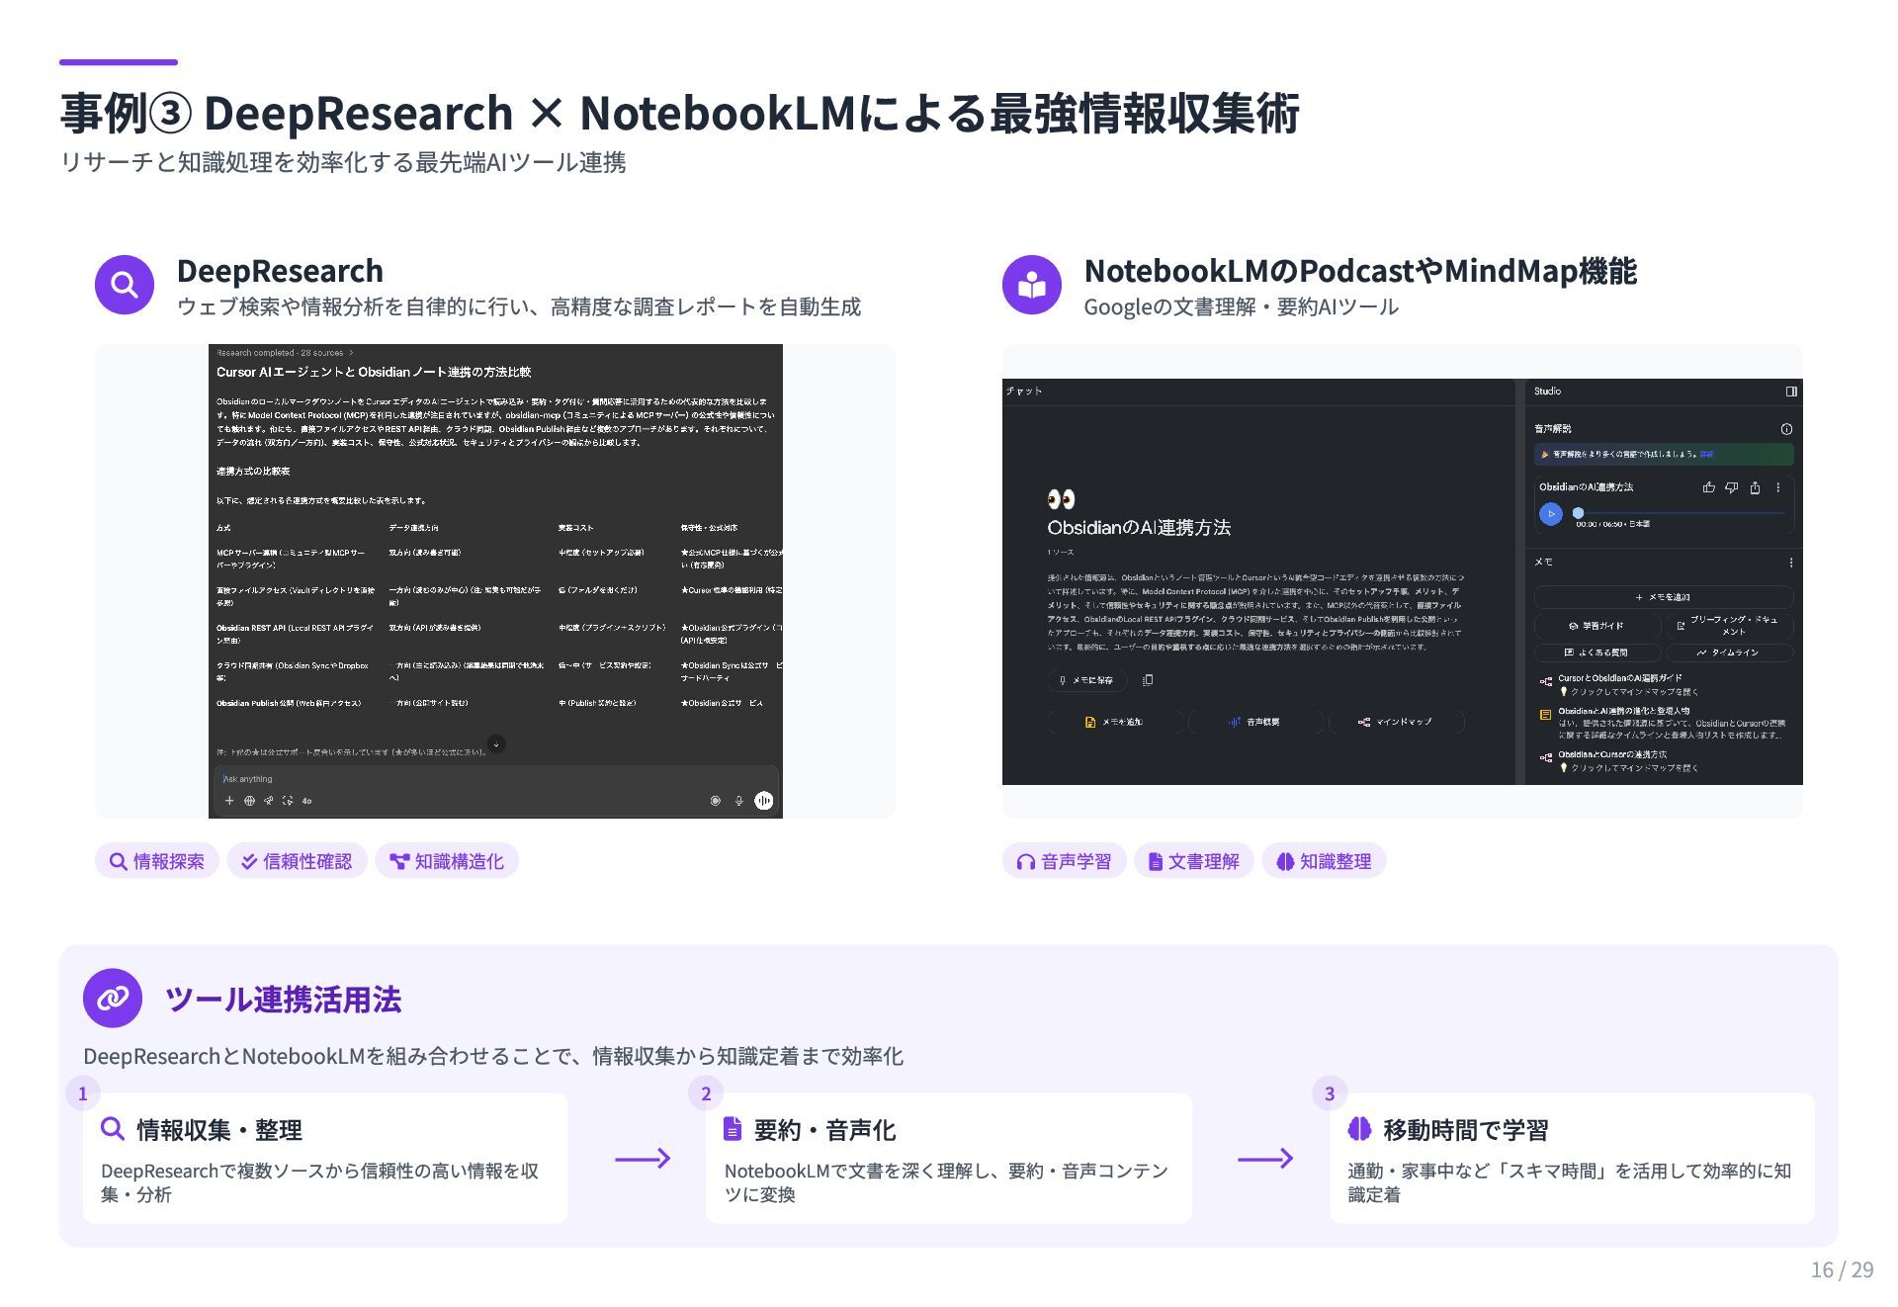Click the record circle icon in ChatGPT input
The image size is (1898, 1307).
(716, 801)
